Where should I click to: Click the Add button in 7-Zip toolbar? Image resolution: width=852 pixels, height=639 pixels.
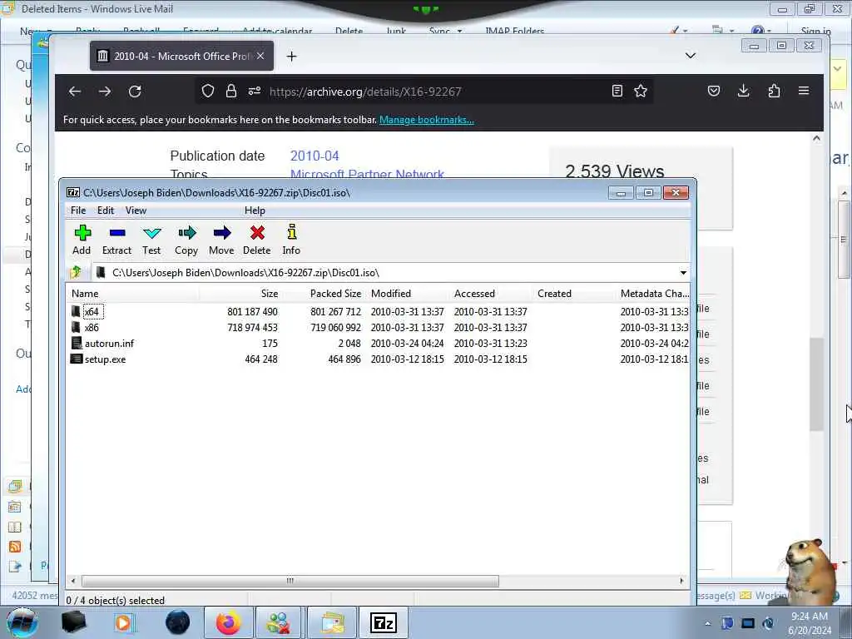82,240
